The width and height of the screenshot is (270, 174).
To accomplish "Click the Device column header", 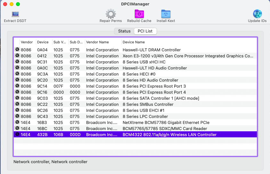I will tap(43, 42).
